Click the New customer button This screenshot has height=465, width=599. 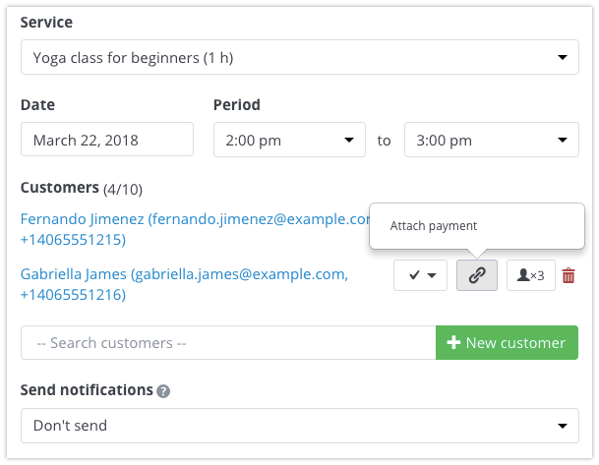507,342
